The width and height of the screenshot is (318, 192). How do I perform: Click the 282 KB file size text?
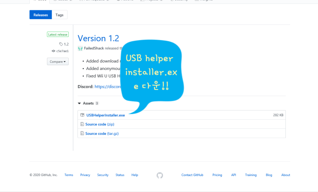(x=278, y=115)
